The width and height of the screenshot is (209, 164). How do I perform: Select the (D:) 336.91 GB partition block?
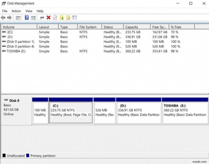click(139, 110)
